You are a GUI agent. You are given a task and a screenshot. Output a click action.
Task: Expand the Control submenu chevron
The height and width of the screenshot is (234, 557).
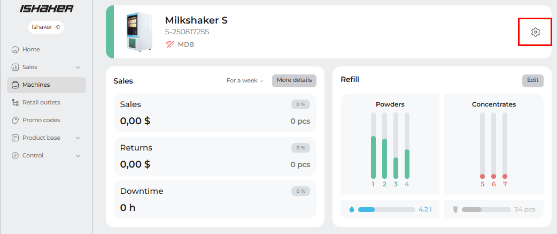[78, 155]
